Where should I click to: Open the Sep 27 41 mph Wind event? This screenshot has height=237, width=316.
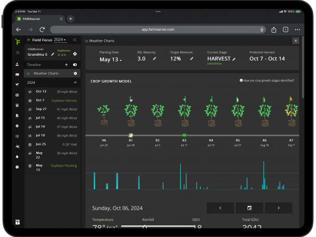(x=52, y=109)
